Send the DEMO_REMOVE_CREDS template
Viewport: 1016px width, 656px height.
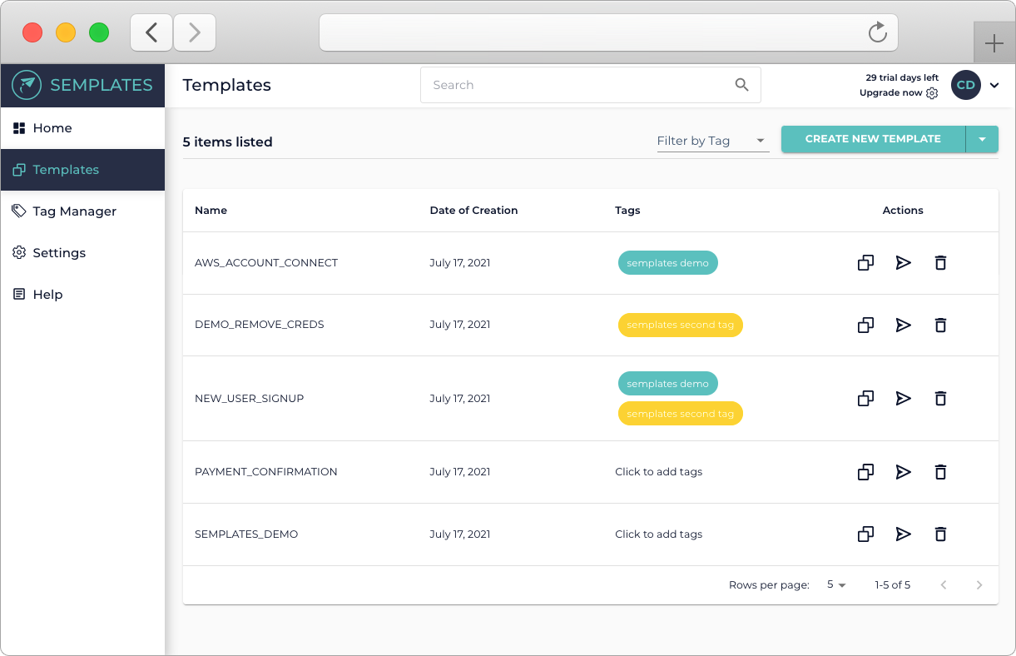pyautogui.click(x=903, y=326)
